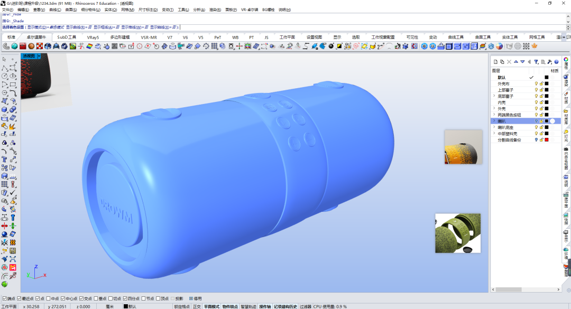The height and width of the screenshot is (309, 571).
Task: Toggle the 端点 osnap checkbox
Action: point(5,298)
